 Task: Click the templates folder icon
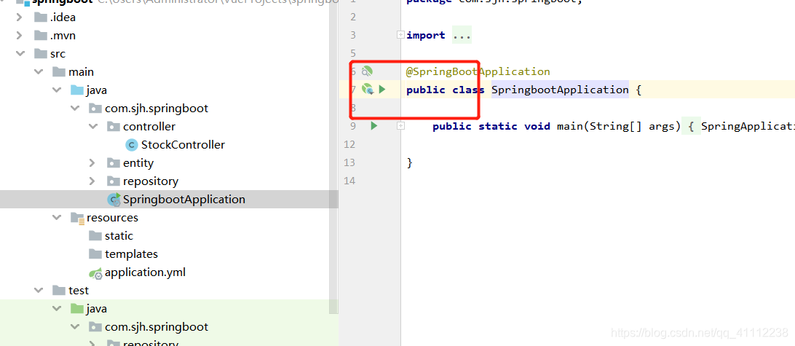95,254
